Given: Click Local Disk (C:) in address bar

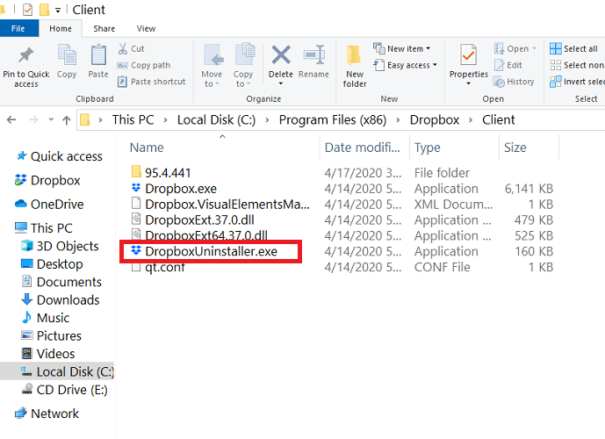Looking at the screenshot, I should tap(216, 120).
